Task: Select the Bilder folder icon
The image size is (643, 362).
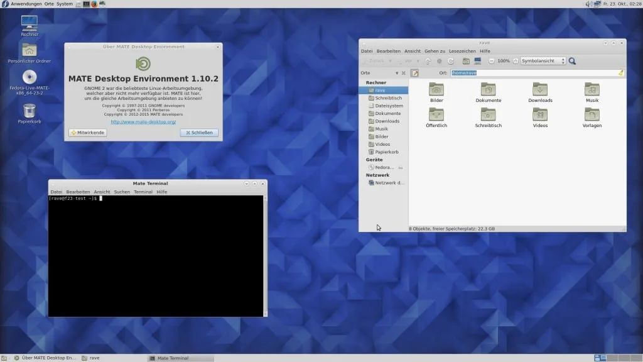Action: pos(436,92)
